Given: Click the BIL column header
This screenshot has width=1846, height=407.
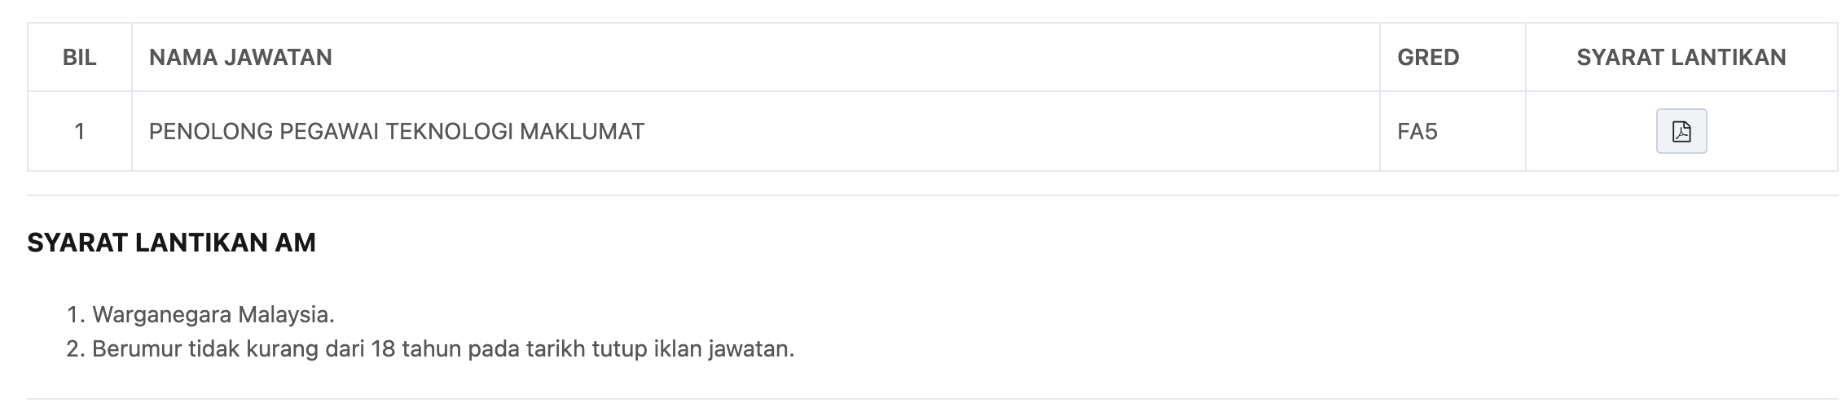Looking at the screenshot, I should 79,57.
